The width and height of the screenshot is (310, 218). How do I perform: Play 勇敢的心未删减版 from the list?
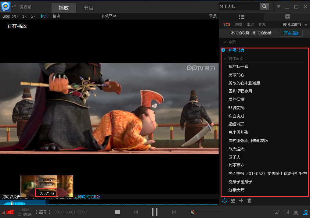244,83
